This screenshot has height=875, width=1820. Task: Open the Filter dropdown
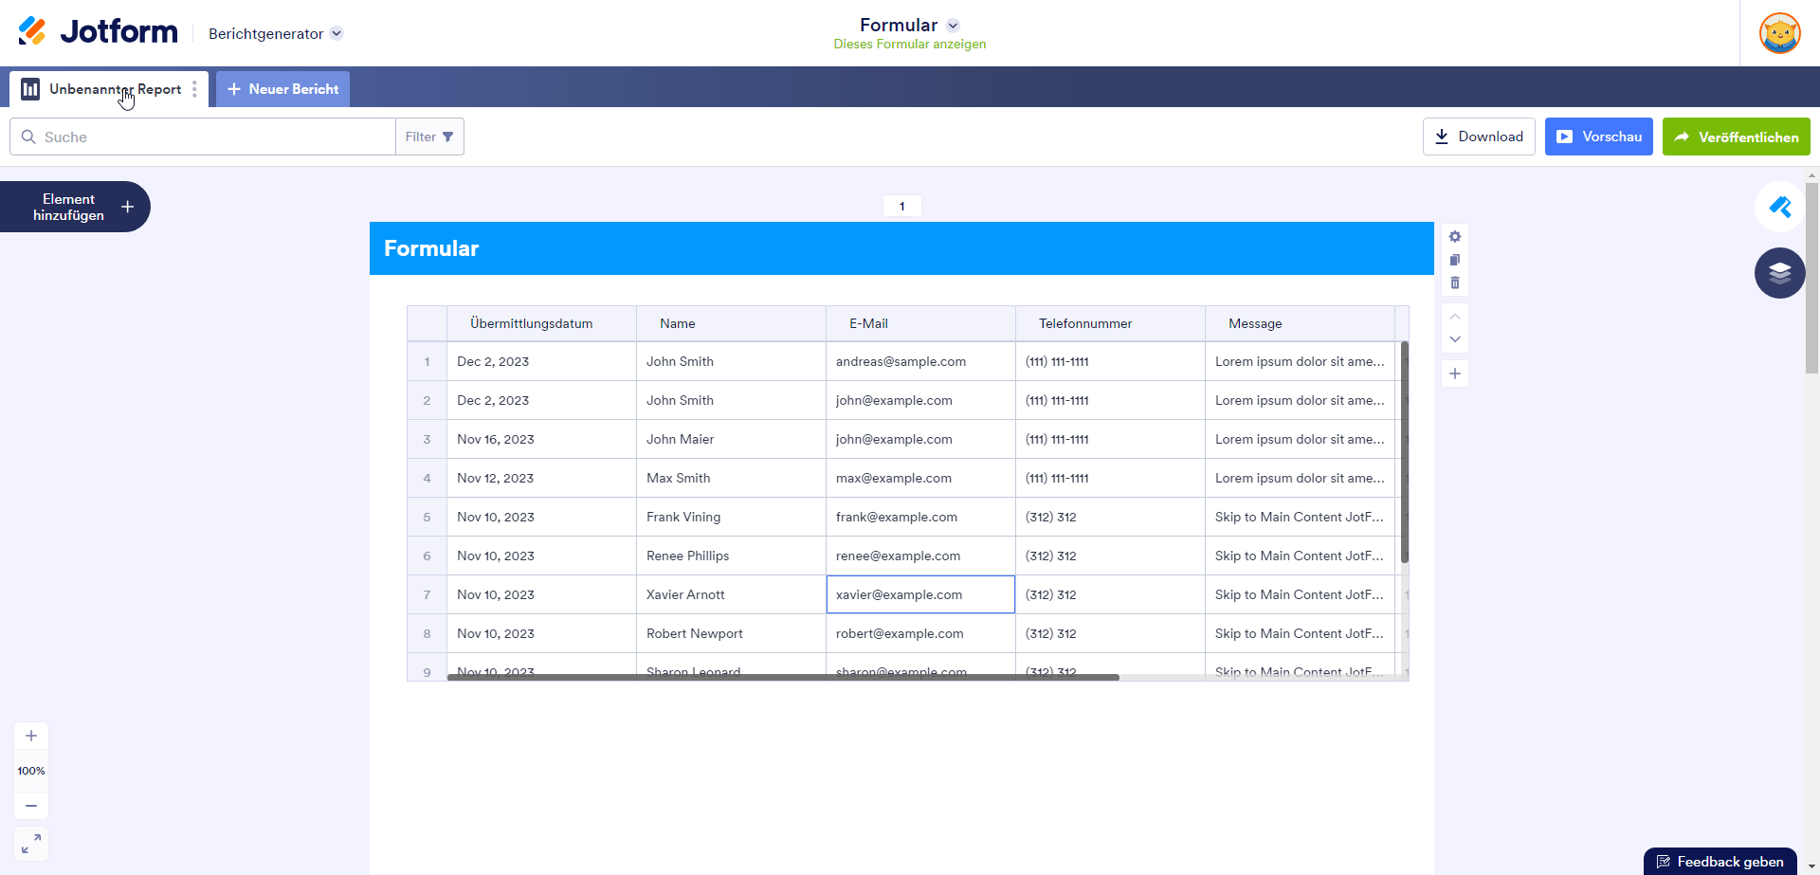(x=429, y=137)
